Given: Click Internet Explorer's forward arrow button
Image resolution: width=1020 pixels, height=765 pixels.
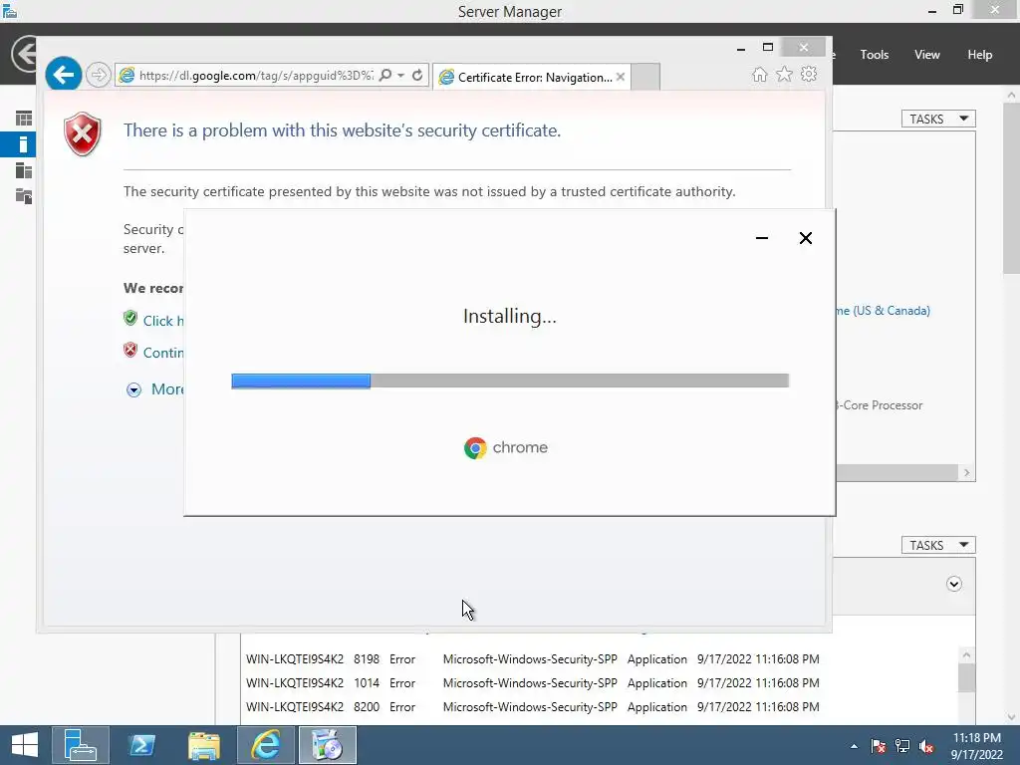Looking at the screenshot, I should click(x=99, y=75).
